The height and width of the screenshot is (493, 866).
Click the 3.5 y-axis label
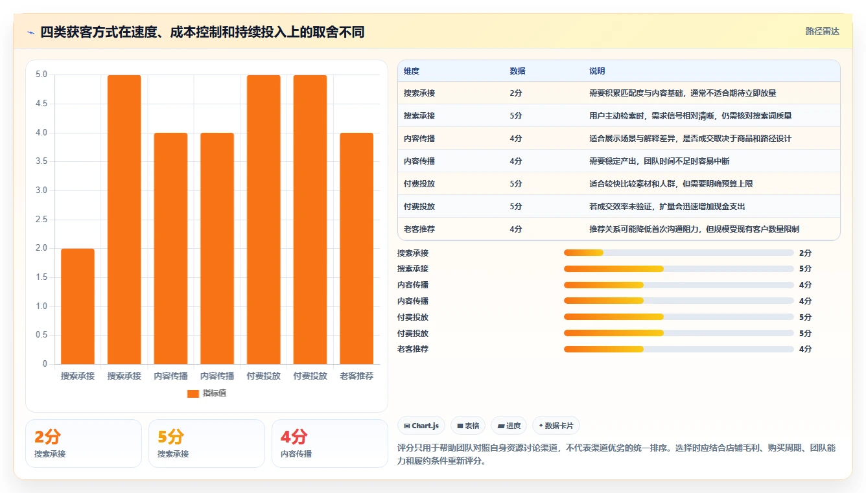pyautogui.click(x=41, y=161)
